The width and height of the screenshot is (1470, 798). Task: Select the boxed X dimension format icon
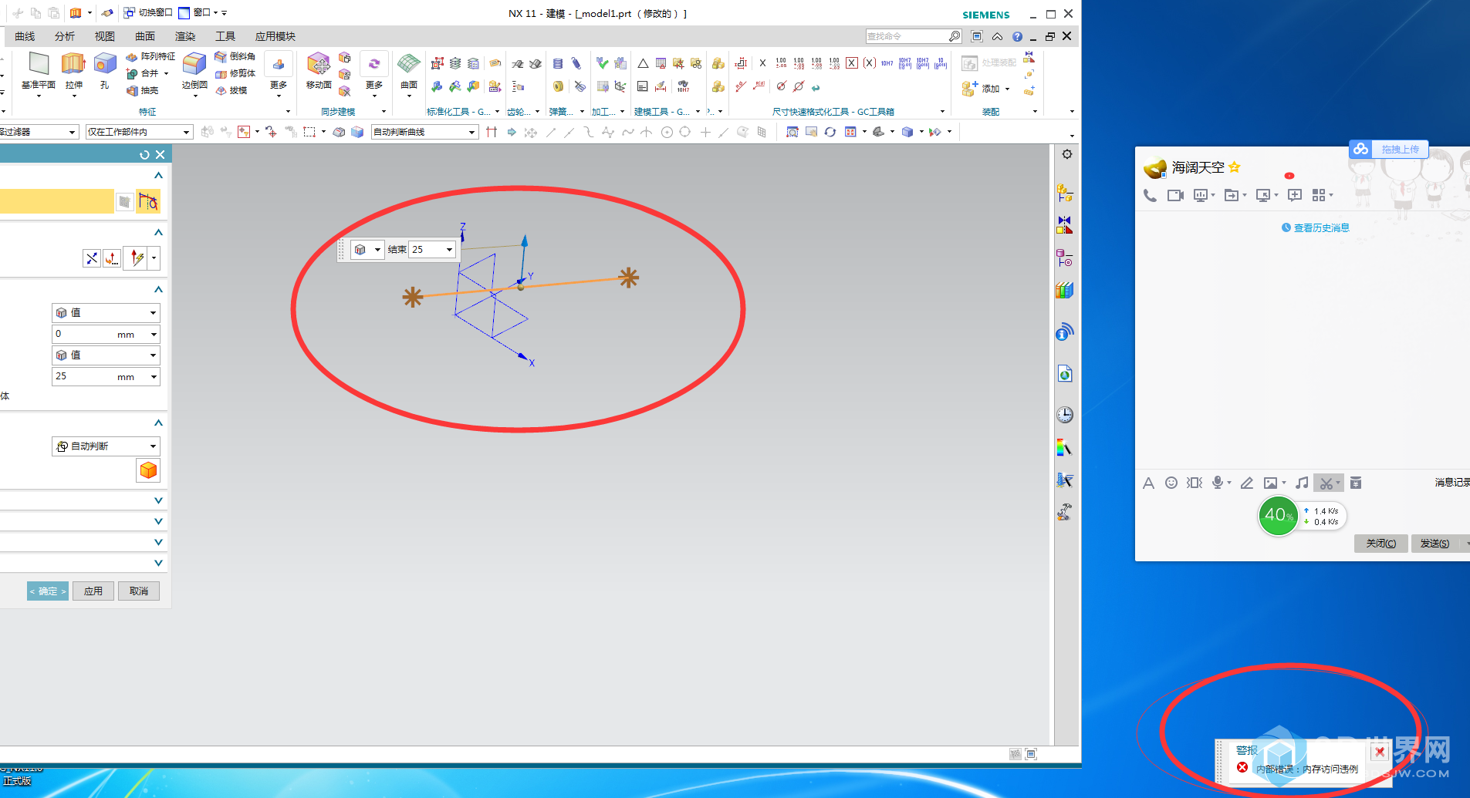point(852,63)
